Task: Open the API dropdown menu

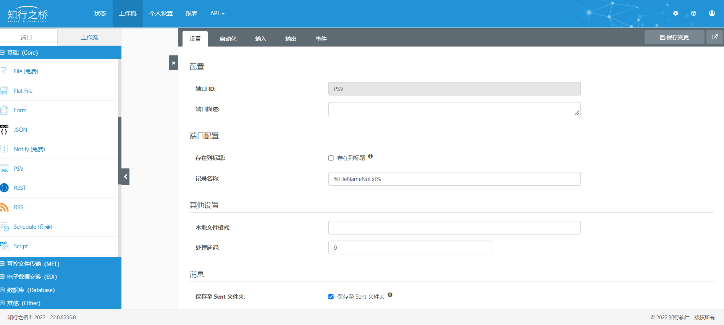Action: click(217, 13)
